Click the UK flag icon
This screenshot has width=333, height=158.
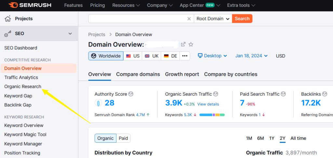(x=147, y=56)
